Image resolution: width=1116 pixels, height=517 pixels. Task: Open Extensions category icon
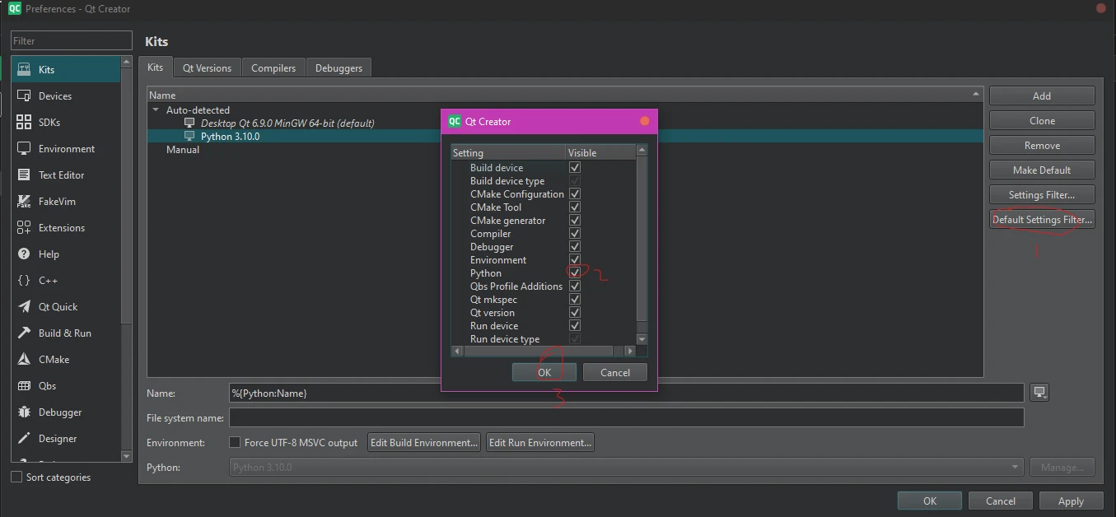pyautogui.click(x=24, y=228)
